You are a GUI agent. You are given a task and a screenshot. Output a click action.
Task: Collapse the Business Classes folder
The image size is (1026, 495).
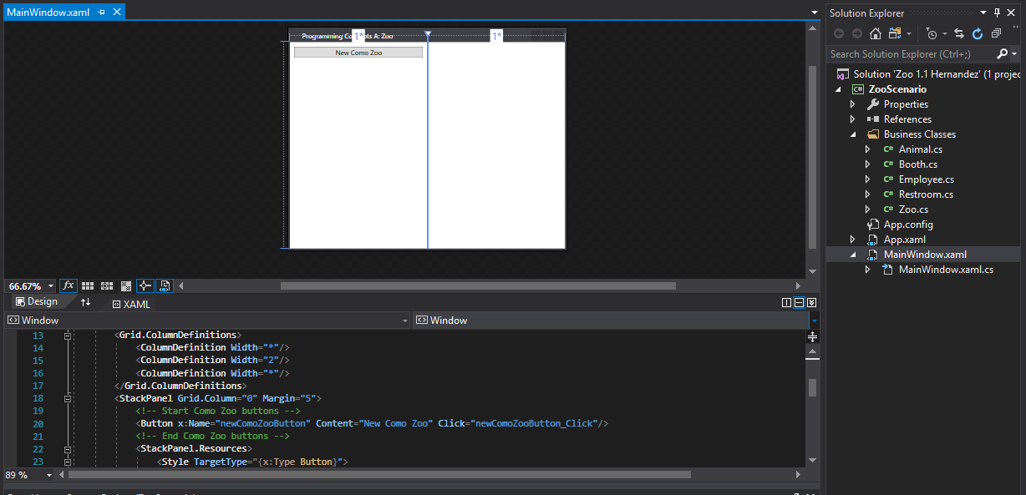click(853, 134)
